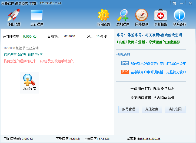
Task: Click the 优势 news message link
Action: [158, 72]
